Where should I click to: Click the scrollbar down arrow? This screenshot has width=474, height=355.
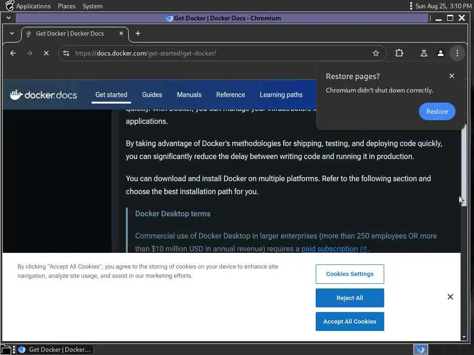click(464, 337)
